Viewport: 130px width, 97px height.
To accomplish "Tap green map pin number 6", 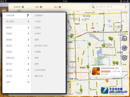I will click(81, 90).
